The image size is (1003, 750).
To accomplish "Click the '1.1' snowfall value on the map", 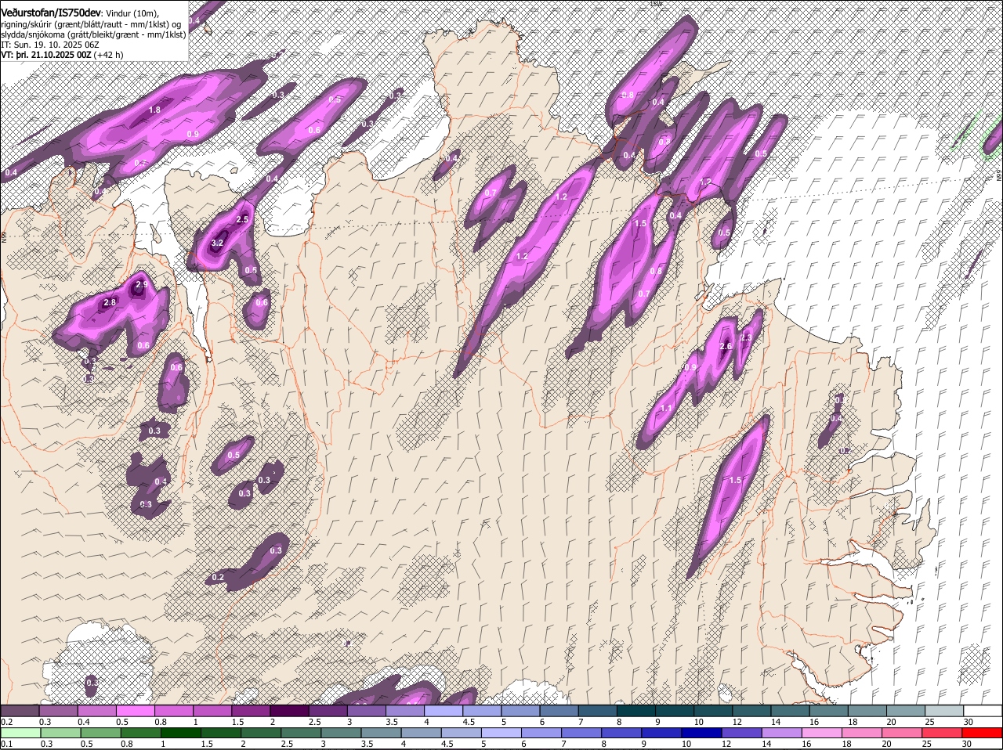I will pyautogui.click(x=667, y=409).
